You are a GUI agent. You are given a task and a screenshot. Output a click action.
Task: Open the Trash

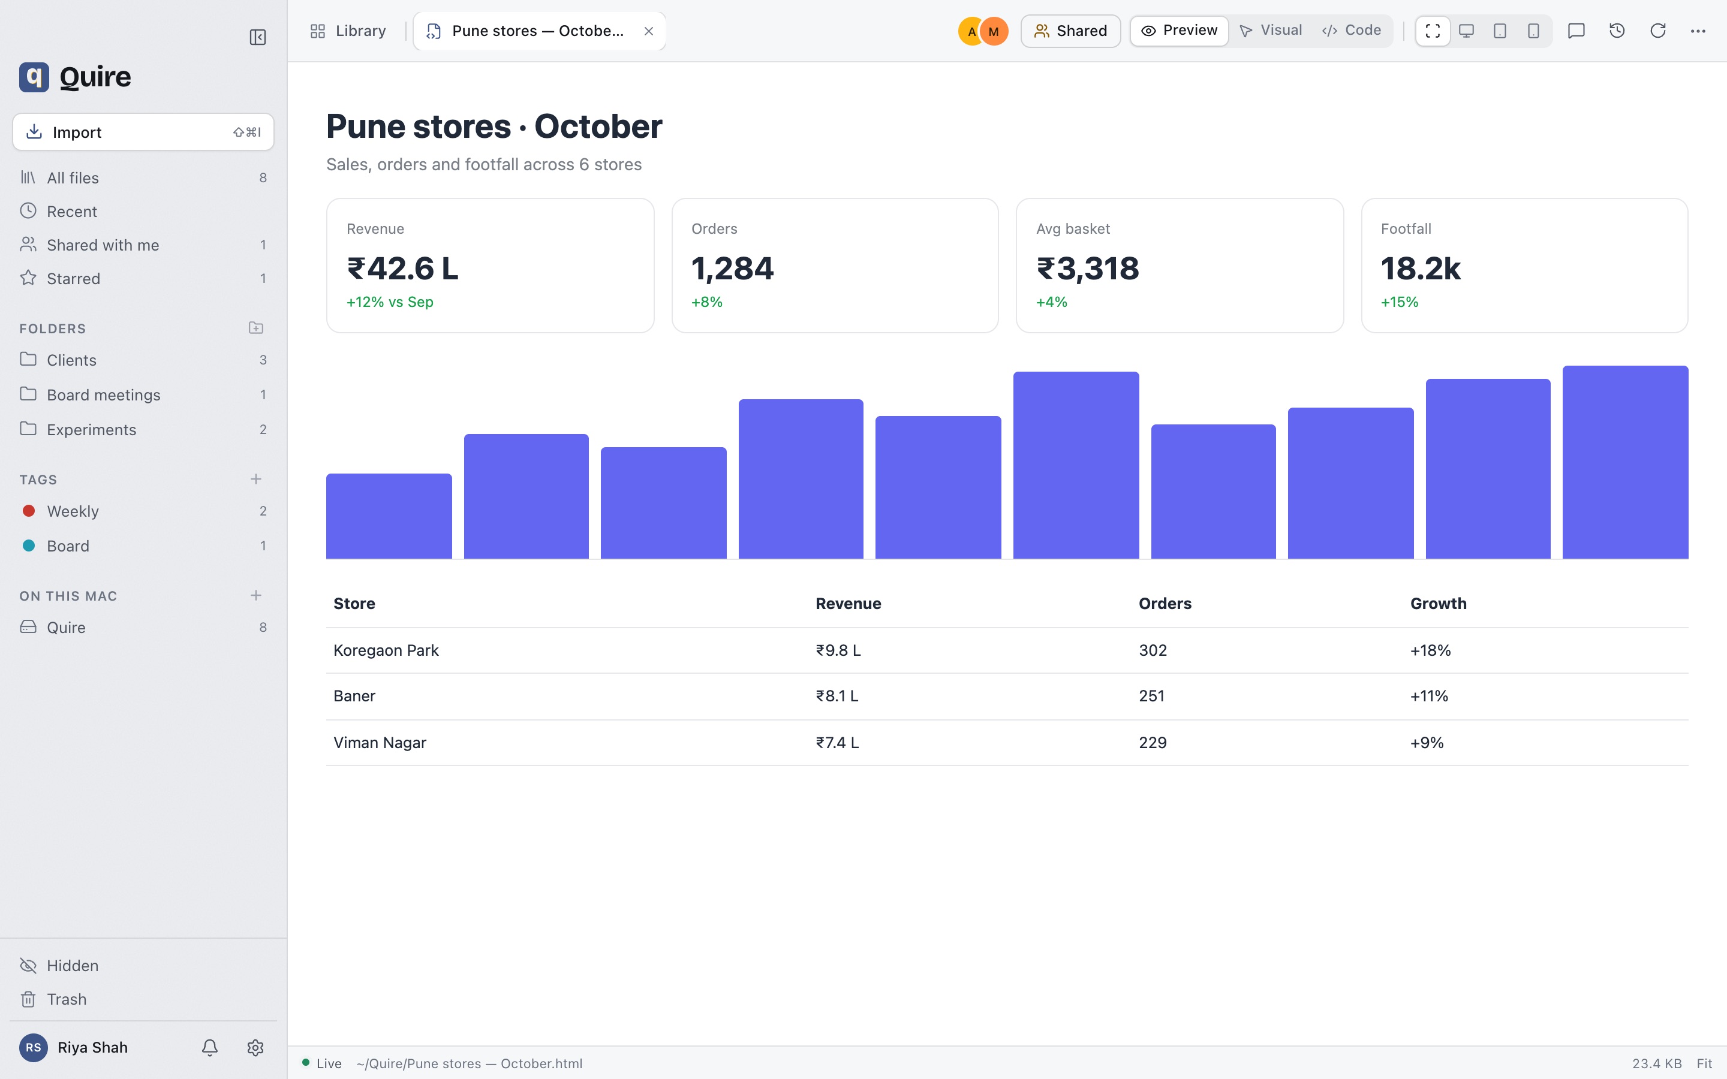143,999
